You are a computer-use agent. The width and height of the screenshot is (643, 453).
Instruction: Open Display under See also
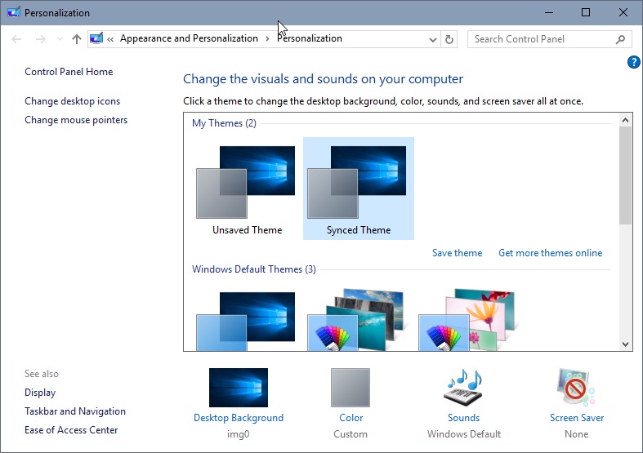tap(40, 393)
